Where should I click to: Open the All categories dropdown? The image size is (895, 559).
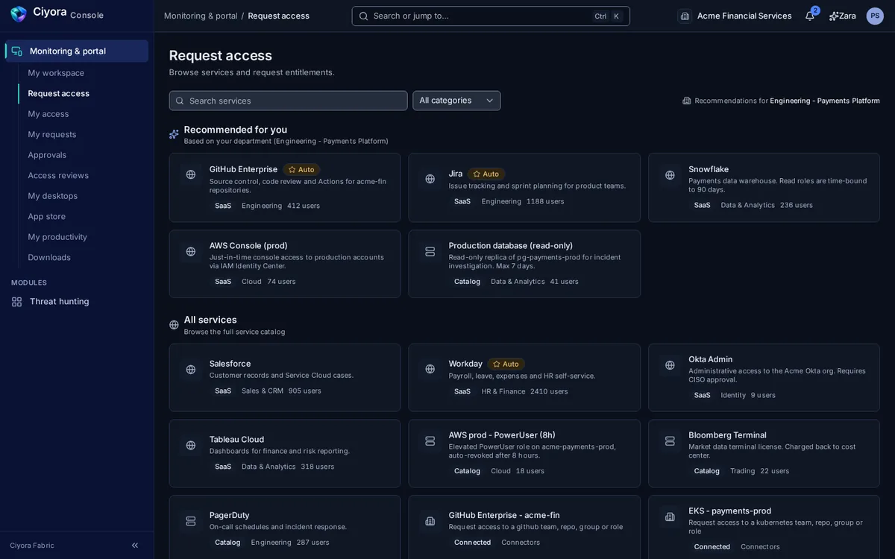coord(456,101)
